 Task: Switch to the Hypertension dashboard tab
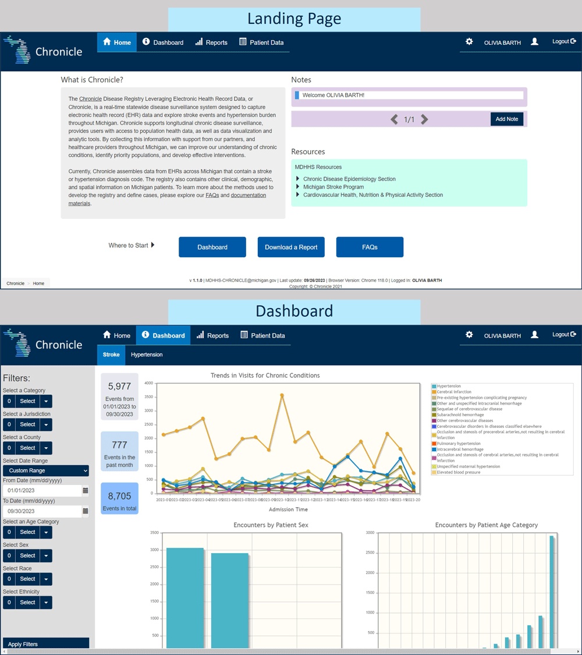click(147, 354)
